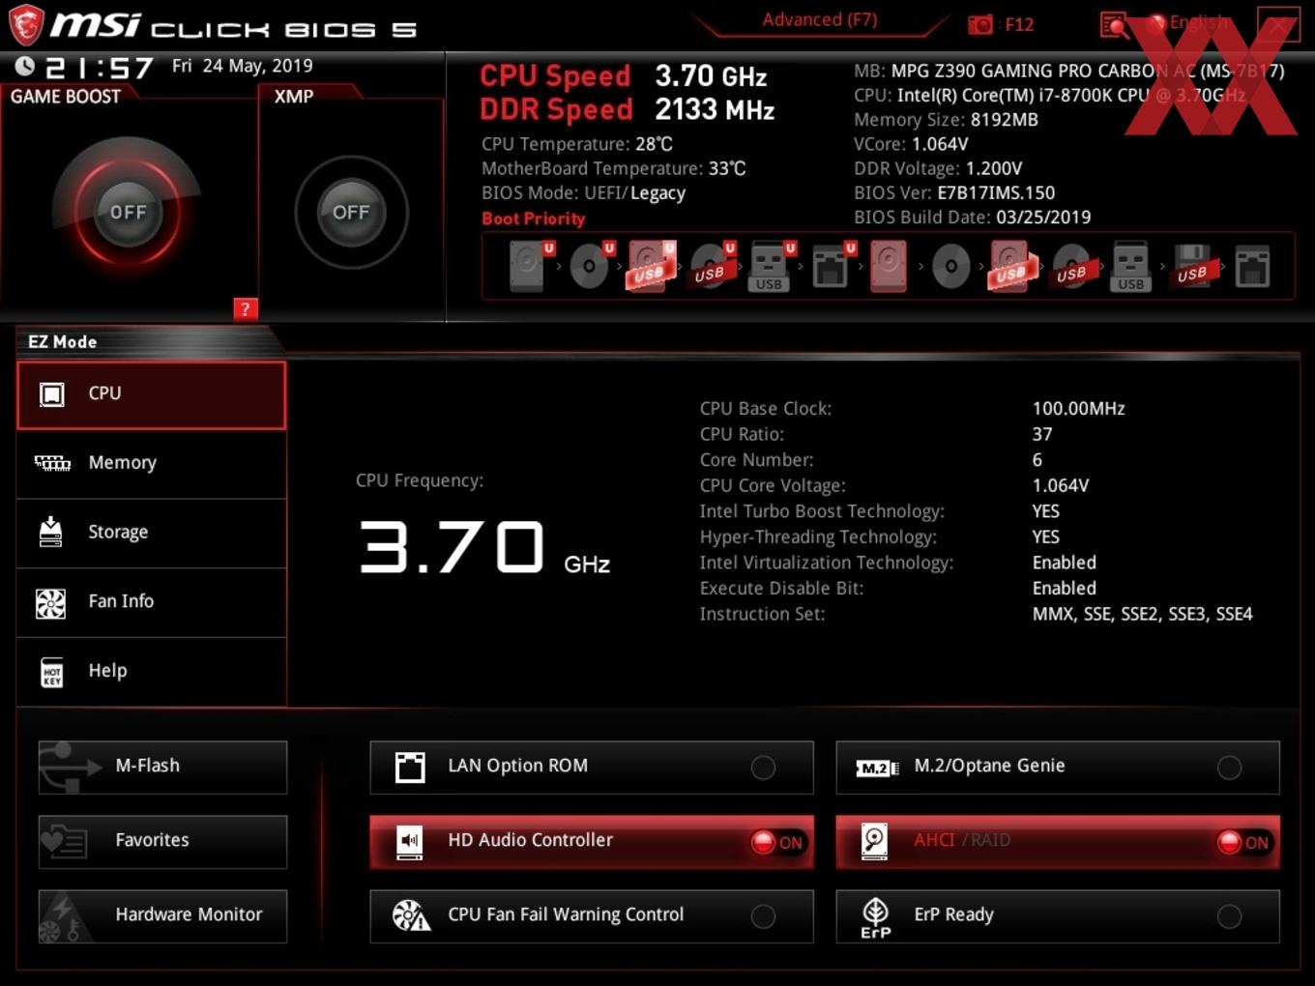Open the Storage tab
Image resolution: width=1315 pixels, height=986 pixels.
coord(152,533)
